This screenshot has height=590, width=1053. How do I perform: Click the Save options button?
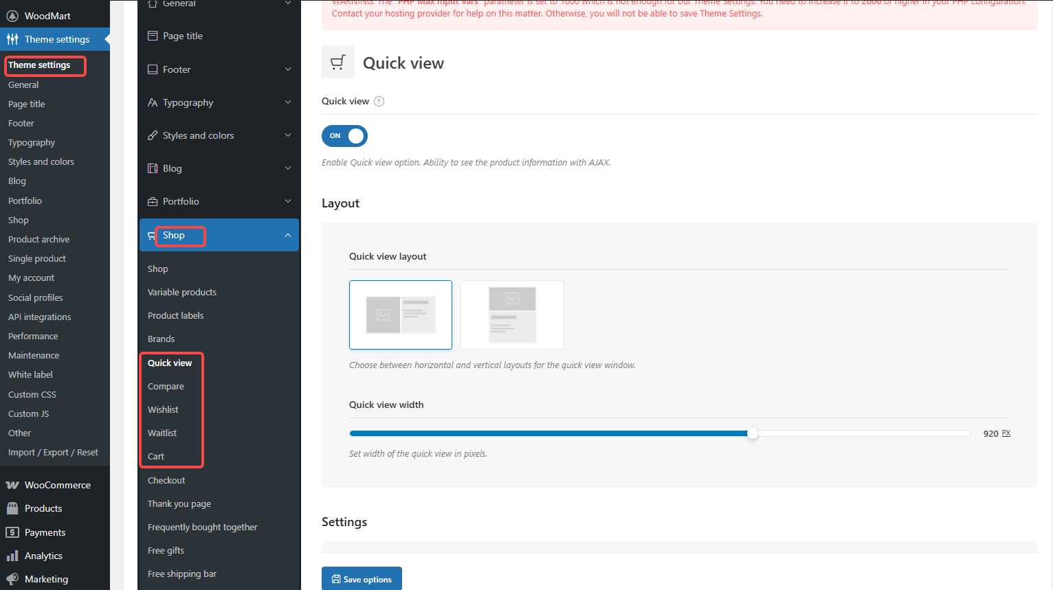coord(362,579)
